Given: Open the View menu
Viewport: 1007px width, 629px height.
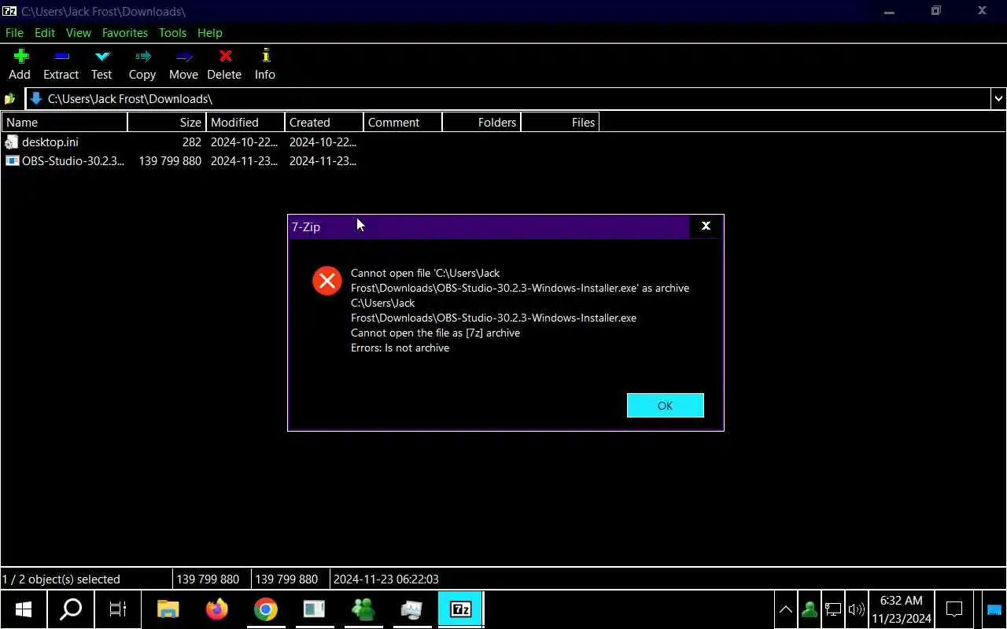Looking at the screenshot, I should point(79,33).
